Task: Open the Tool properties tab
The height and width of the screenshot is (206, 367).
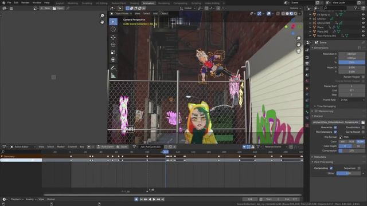Action: point(307,50)
